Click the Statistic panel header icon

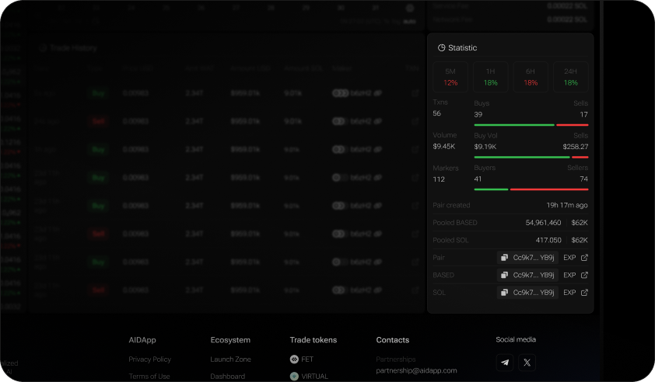tap(441, 48)
